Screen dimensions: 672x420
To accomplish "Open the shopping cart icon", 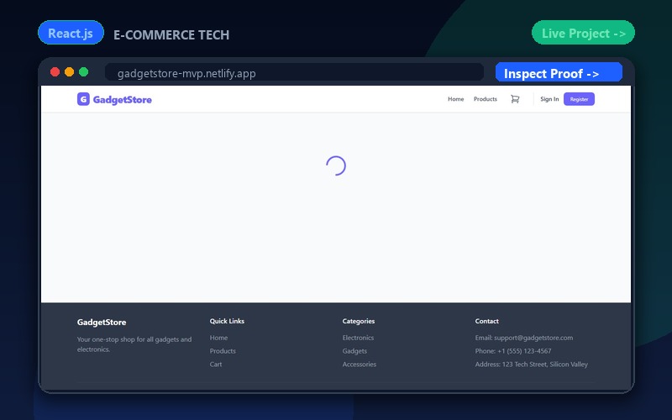I will pyautogui.click(x=515, y=99).
